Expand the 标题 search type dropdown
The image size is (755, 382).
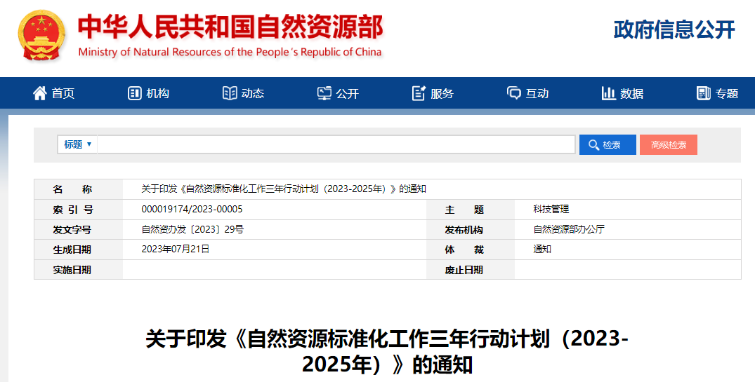pos(77,144)
